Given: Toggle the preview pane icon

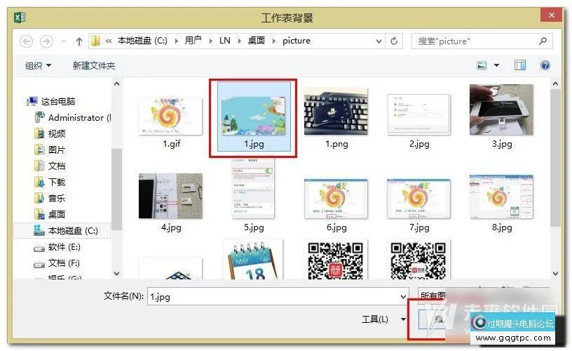Looking at the screenshot, I should pos(519,65).
